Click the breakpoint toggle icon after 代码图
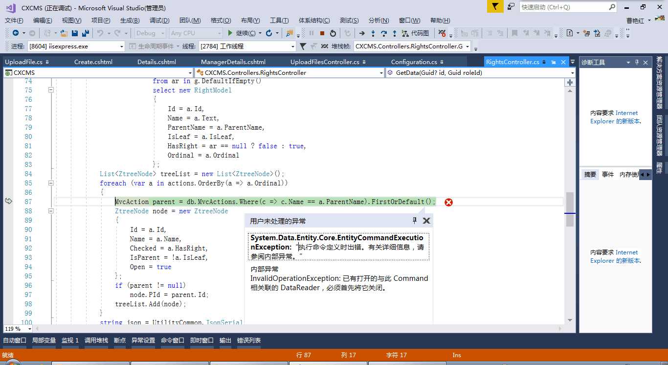668x365 pixels. (442, 33)
